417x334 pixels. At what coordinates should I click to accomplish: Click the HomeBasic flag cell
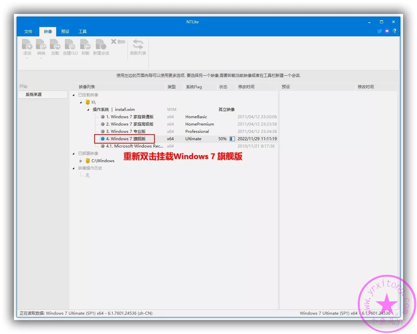click(x=196, y=117)
